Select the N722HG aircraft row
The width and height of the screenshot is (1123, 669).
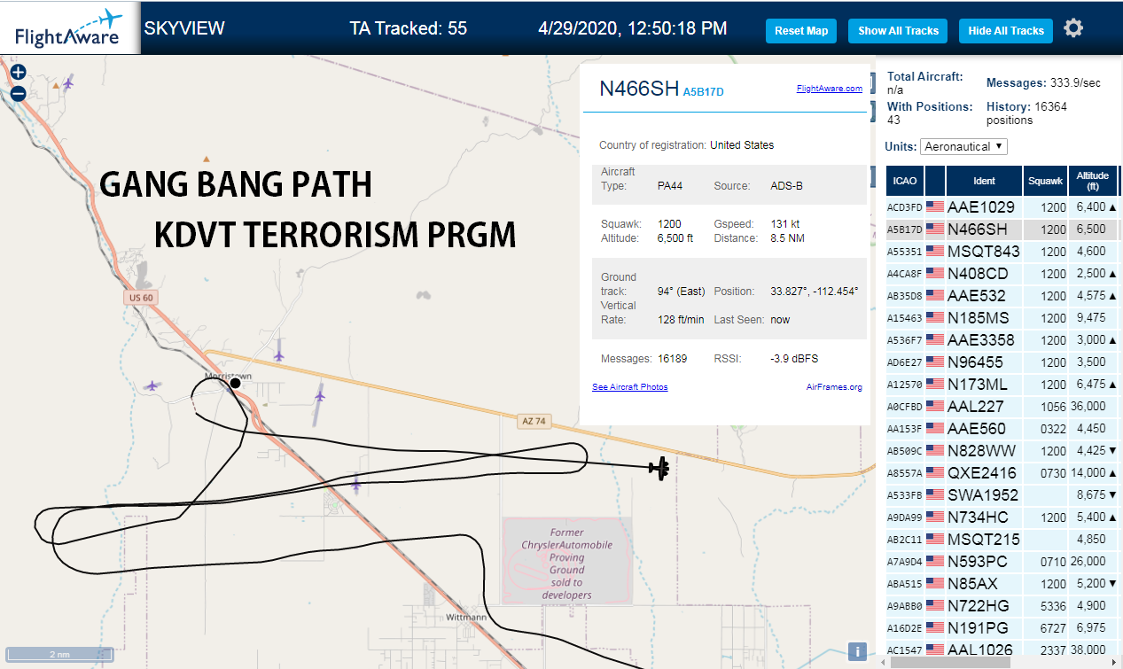1001,605
